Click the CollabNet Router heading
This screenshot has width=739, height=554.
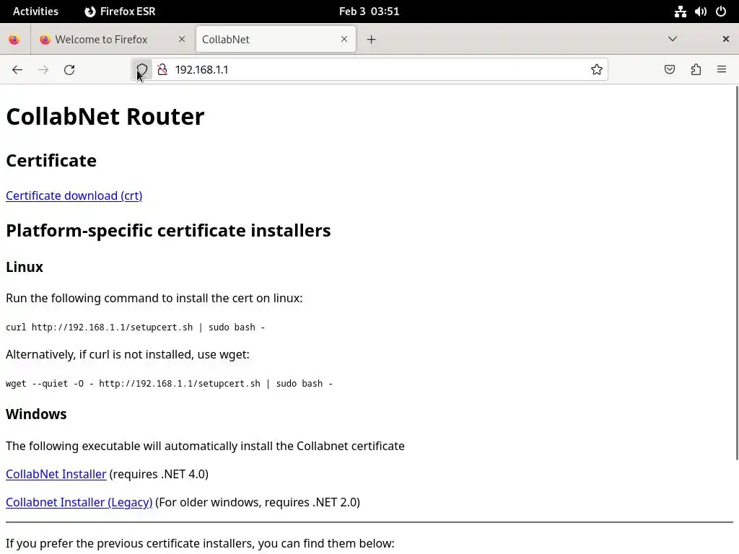pyautogui.click(x=105, y=116)
